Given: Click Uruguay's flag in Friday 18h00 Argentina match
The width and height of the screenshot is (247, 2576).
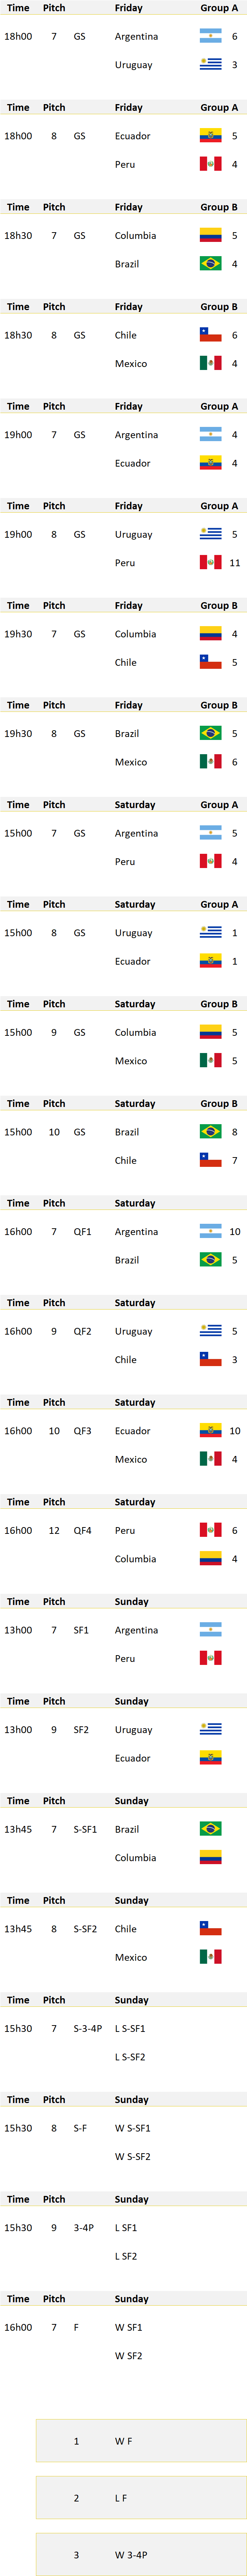Looking at the screenshot, I should 210,64.
